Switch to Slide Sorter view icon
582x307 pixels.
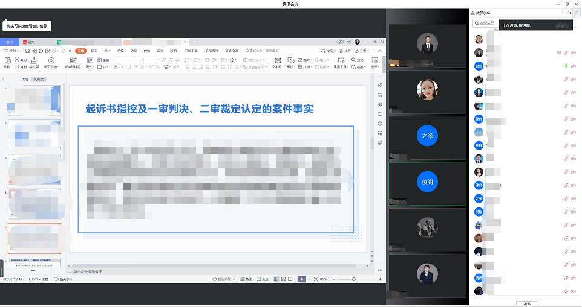click(283, 279)
